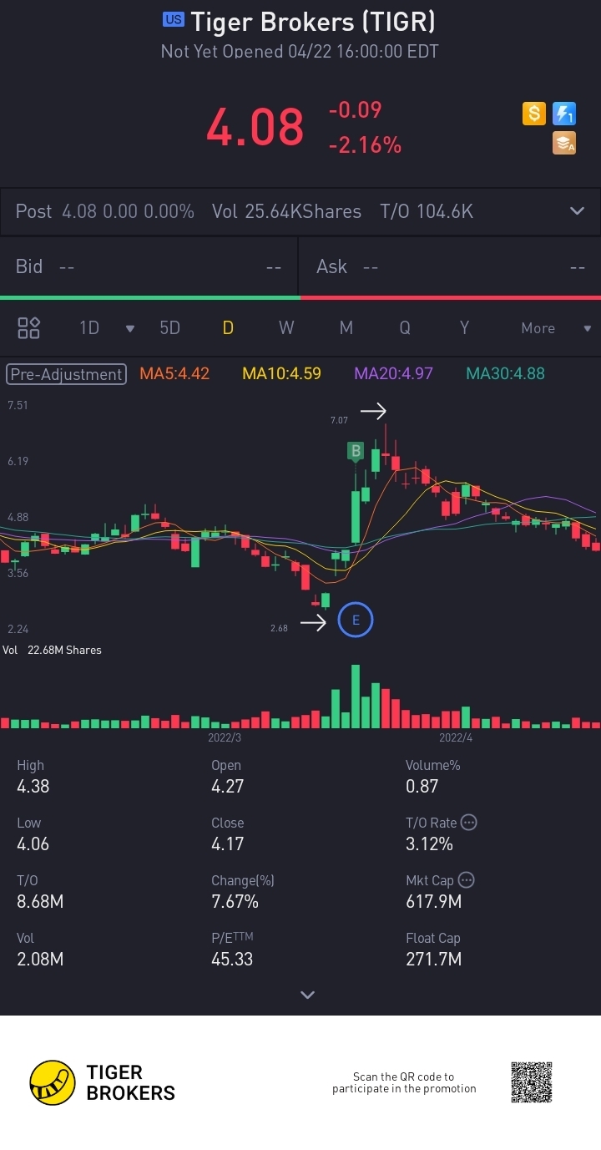This screenshot has height=1150, width=601.
Task: Tap the Ask price panel
Action: tap(450, 266)
